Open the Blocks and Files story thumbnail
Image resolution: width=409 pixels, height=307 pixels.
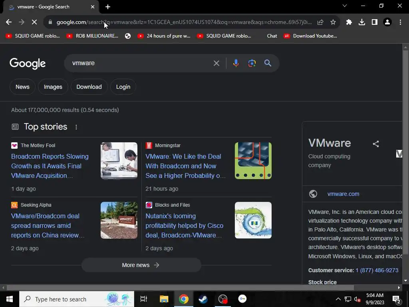(253, 220)
